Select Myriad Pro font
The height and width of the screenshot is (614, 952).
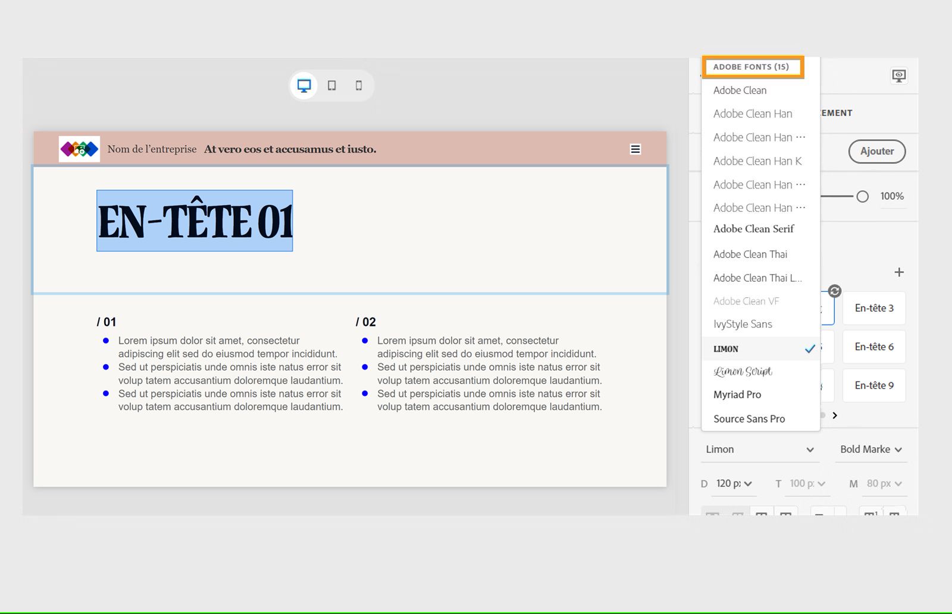pos(760,395)
